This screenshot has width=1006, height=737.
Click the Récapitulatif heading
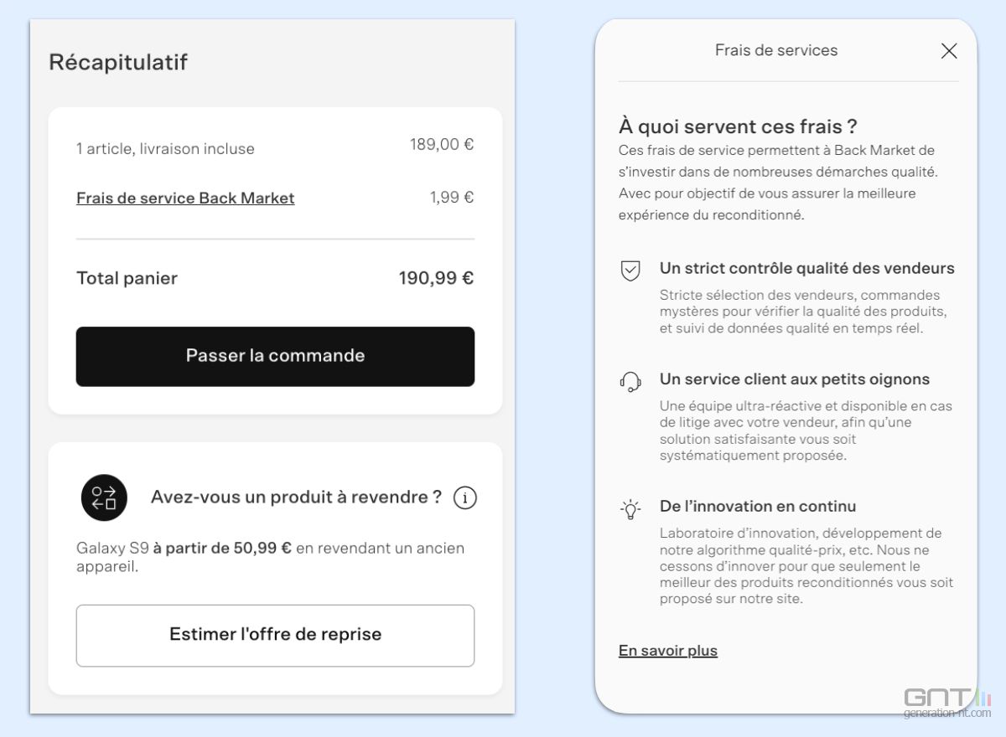[118, 62]
